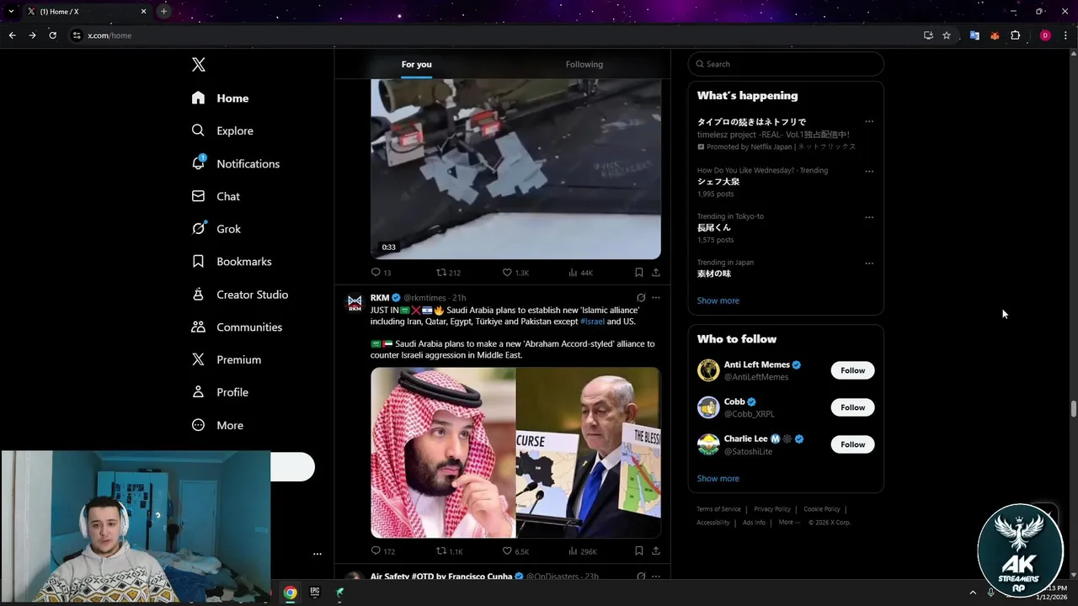The width and height of the screenshot is (1078, 606).
Task: Open Epic Games Launcher from taskbar
Action: (315, 593)
